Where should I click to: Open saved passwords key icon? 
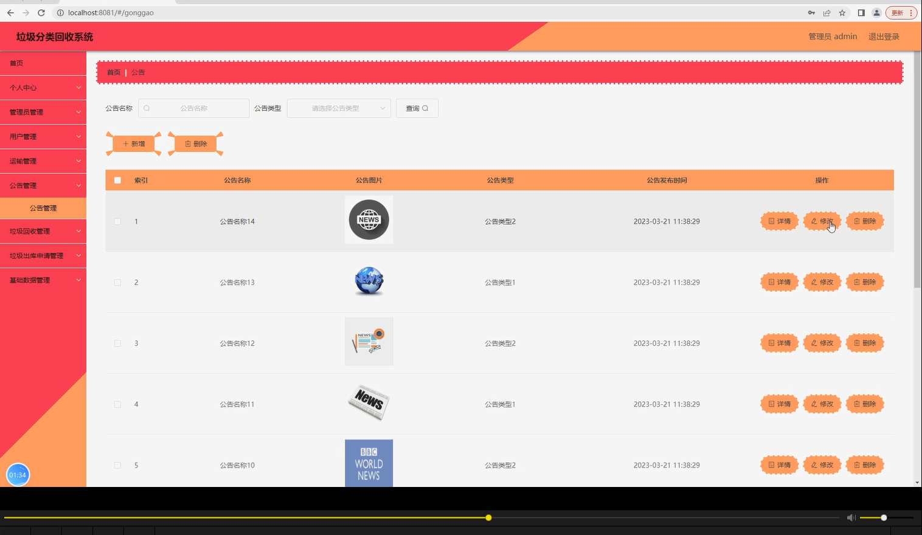(811, 13)
